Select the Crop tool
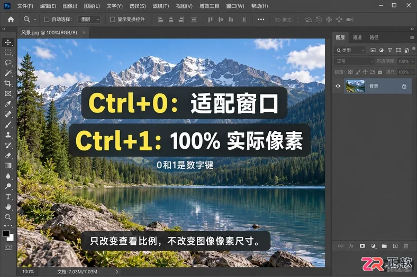 [8, 83]
